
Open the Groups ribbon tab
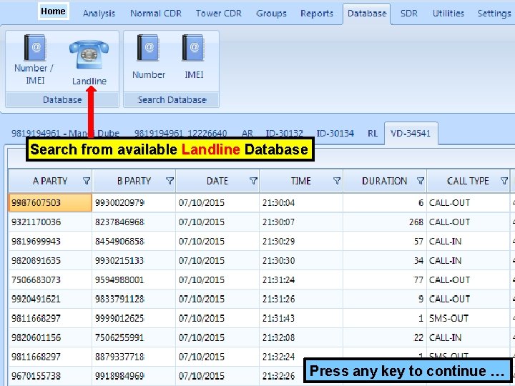point(271,14)
